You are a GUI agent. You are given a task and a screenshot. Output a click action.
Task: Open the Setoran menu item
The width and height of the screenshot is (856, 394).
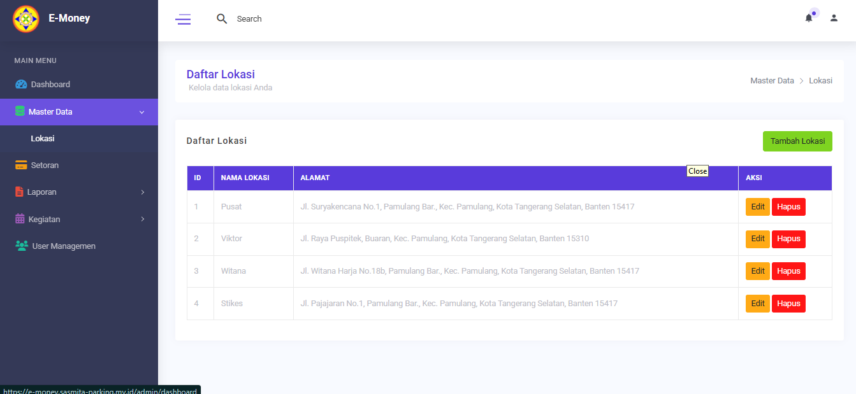(45, 165)
